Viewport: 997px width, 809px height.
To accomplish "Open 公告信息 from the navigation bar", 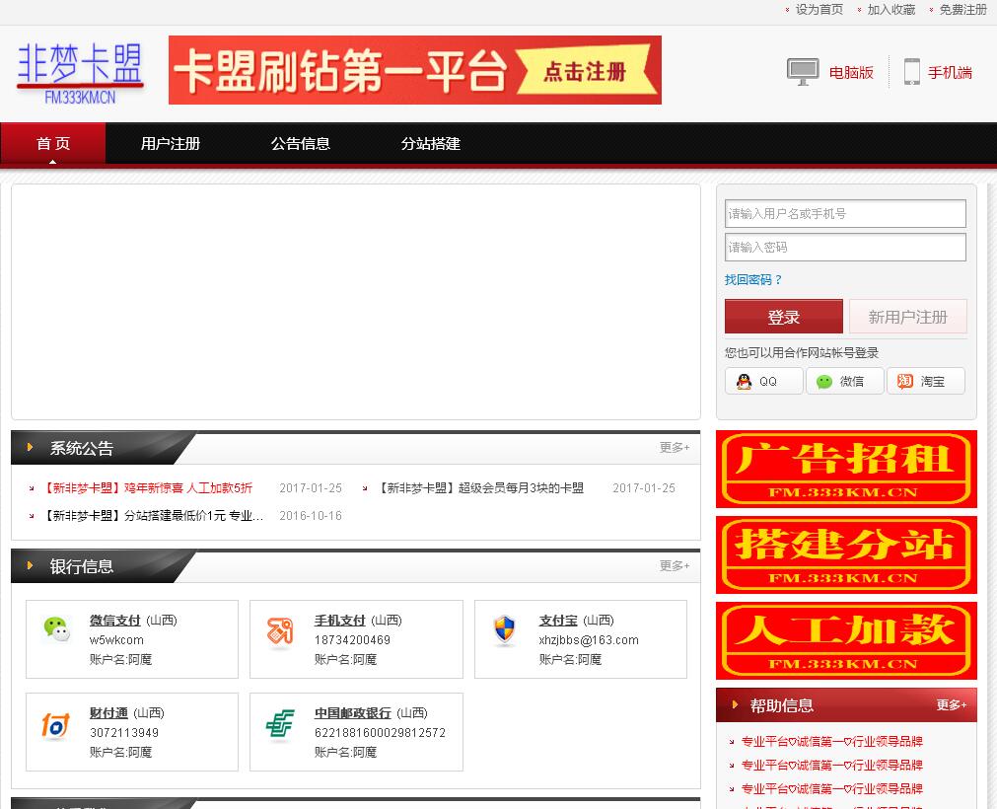I will (x=301, y=144).
